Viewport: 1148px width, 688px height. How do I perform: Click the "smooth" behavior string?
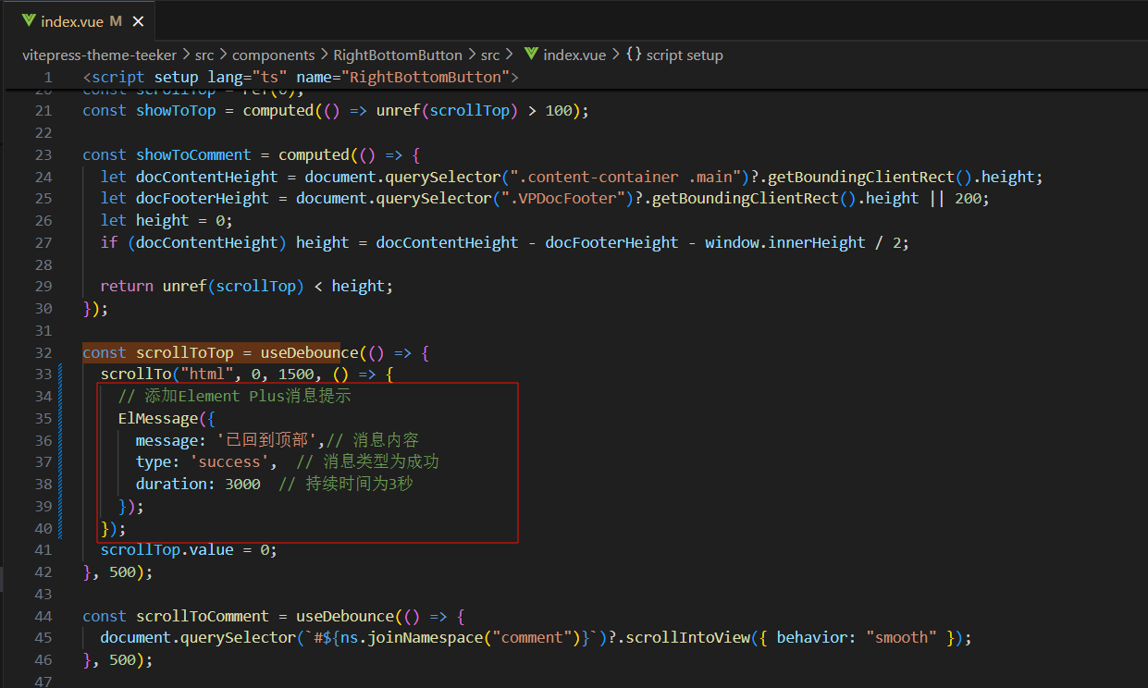pos(901,638)
